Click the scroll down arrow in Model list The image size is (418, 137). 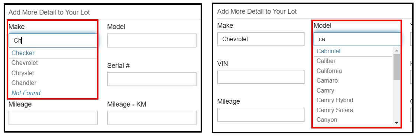point(396,123)
